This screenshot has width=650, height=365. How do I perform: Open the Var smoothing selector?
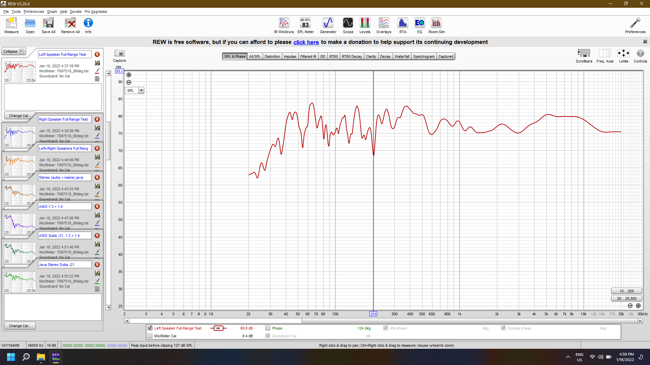(218, 328)
